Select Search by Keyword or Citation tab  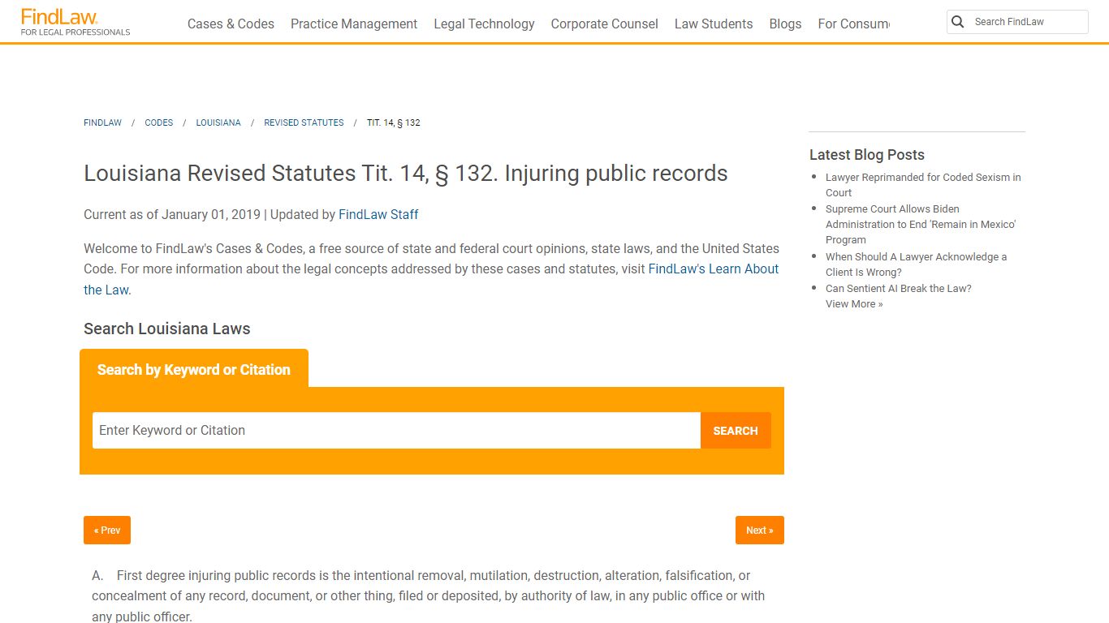(x=194, y=370)
